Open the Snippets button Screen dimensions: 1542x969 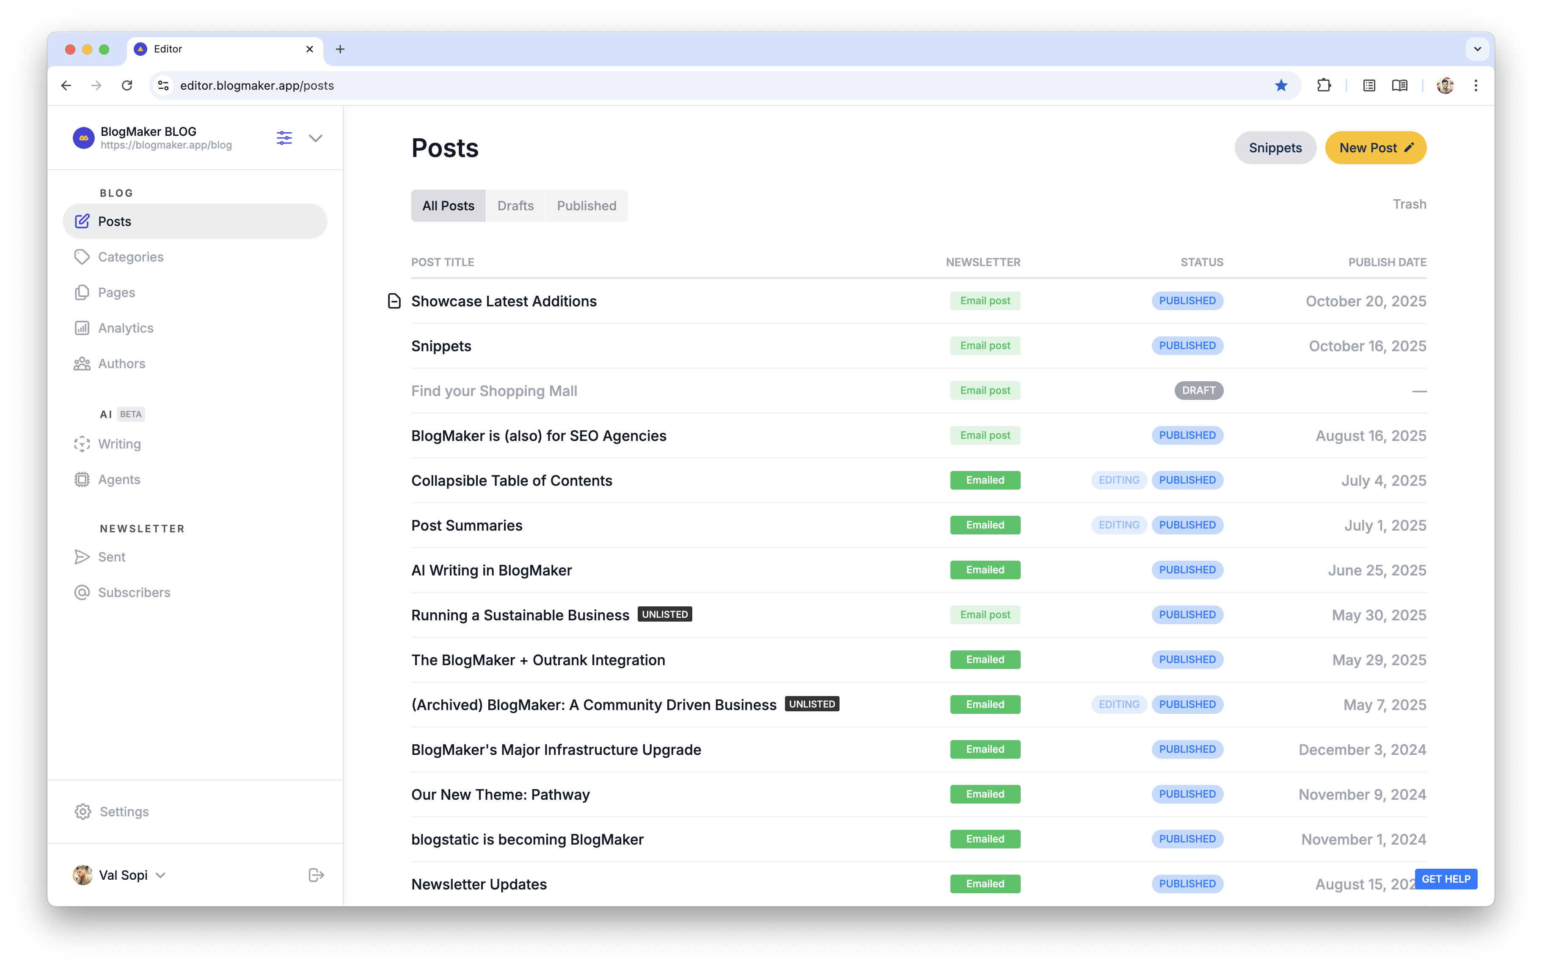[x=1275, y=148]
